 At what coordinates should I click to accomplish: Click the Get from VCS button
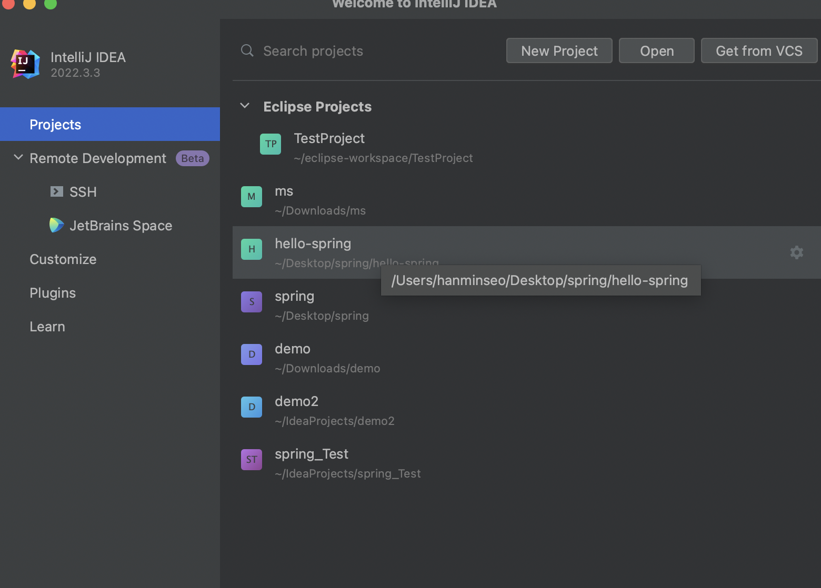point(759,50)
